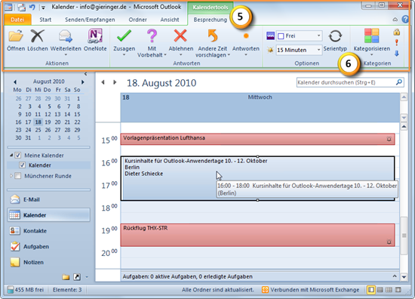Customize quick access toolbar dropdown

43,8
